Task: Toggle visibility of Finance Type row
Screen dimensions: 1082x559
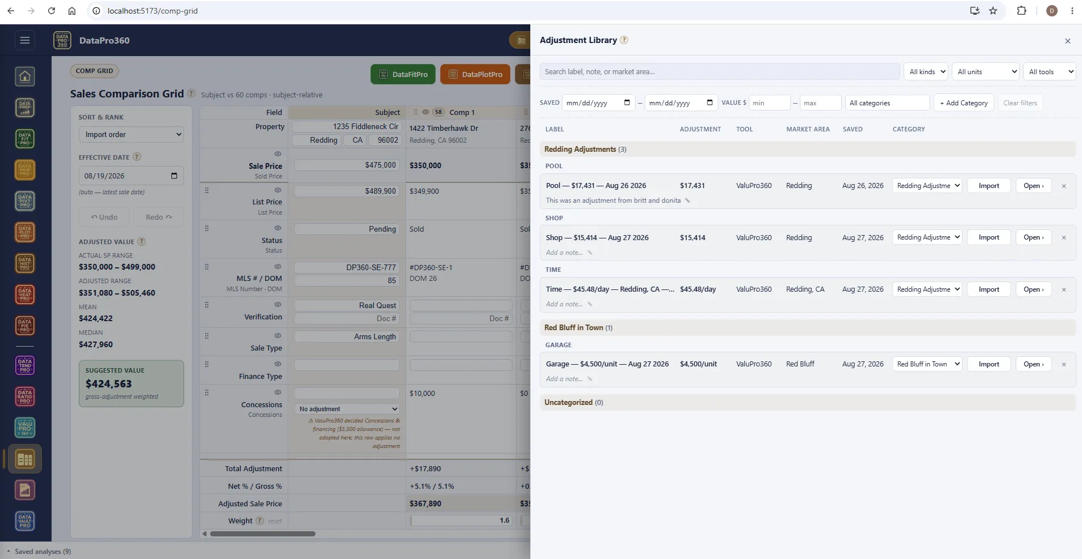Action: [x=278, y=364]
